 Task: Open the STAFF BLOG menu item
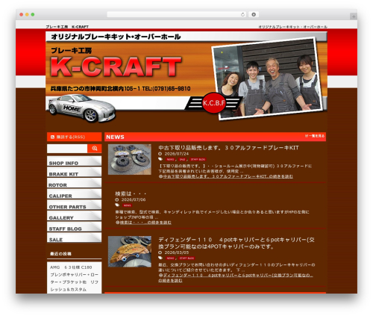74,227
